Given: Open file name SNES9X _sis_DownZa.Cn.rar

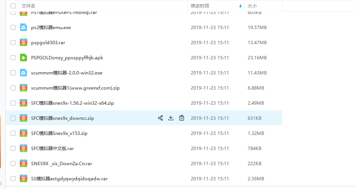Looking at the screenshot, I should click(x=61, y=164).
